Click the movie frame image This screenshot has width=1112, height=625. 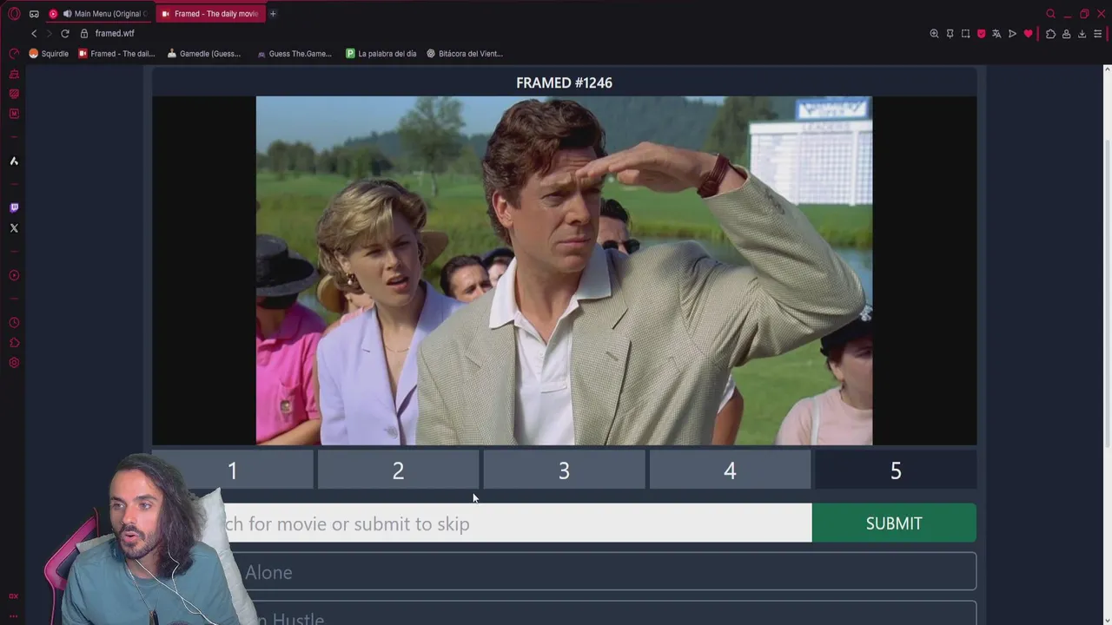pyautogui.click(x=564, y=271)
